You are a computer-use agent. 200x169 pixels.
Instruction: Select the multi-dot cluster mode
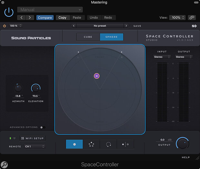pyautogui.click(x=91, y=144)
